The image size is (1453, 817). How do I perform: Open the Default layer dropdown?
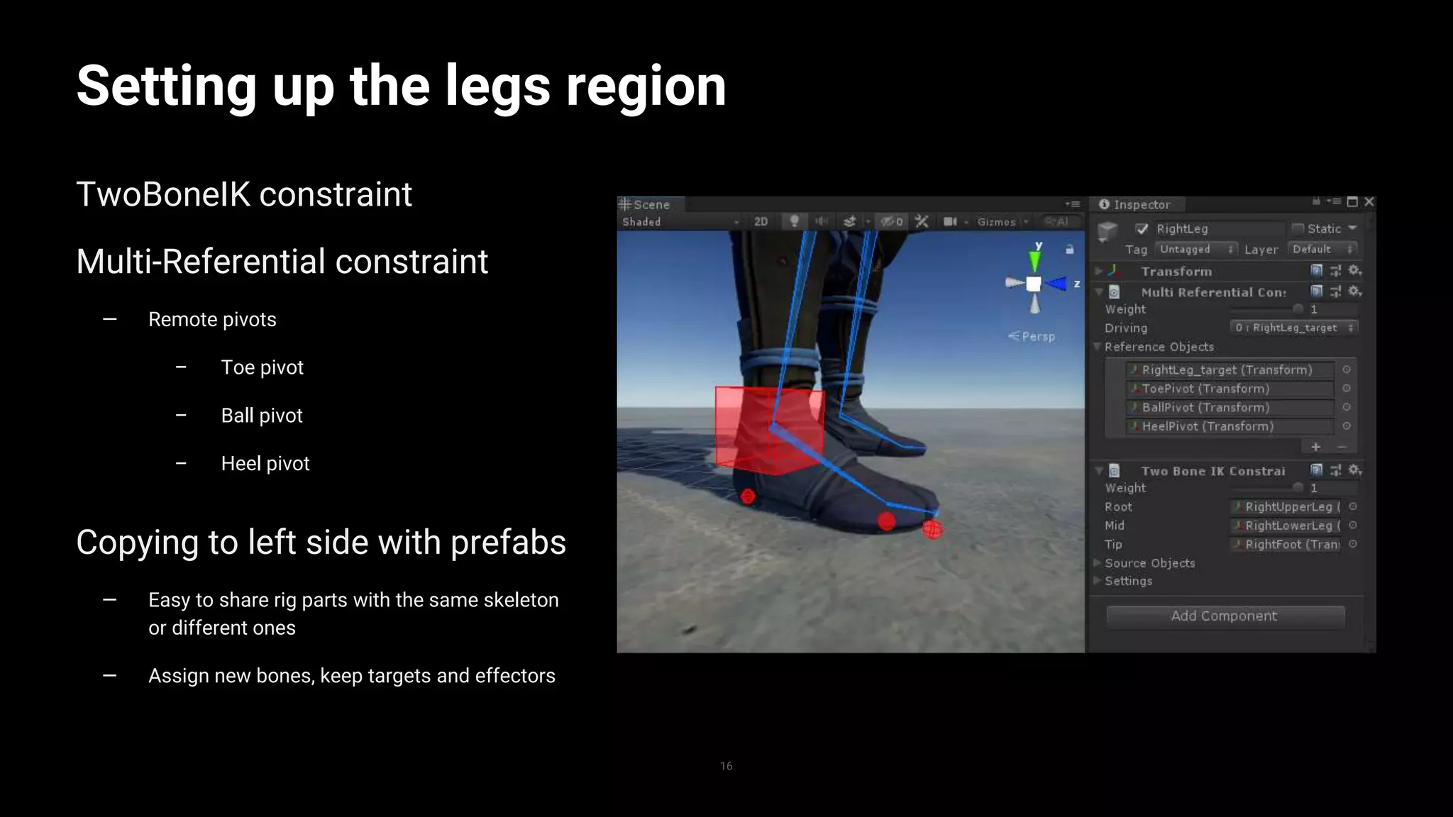tap(1322, 249)
